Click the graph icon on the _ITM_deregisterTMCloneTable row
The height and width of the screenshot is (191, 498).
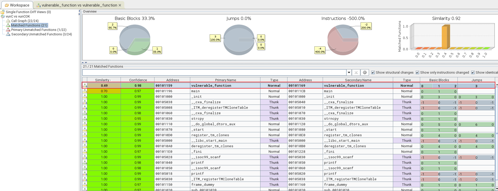[x=85, y=108]
